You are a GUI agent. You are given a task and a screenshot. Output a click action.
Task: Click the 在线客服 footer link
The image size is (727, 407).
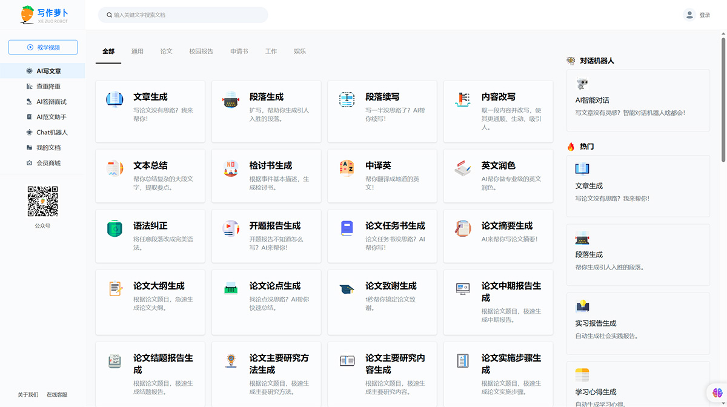58,394
